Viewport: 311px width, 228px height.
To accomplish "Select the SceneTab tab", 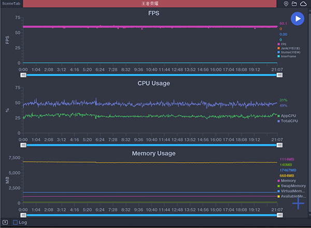I will point(11,4).
